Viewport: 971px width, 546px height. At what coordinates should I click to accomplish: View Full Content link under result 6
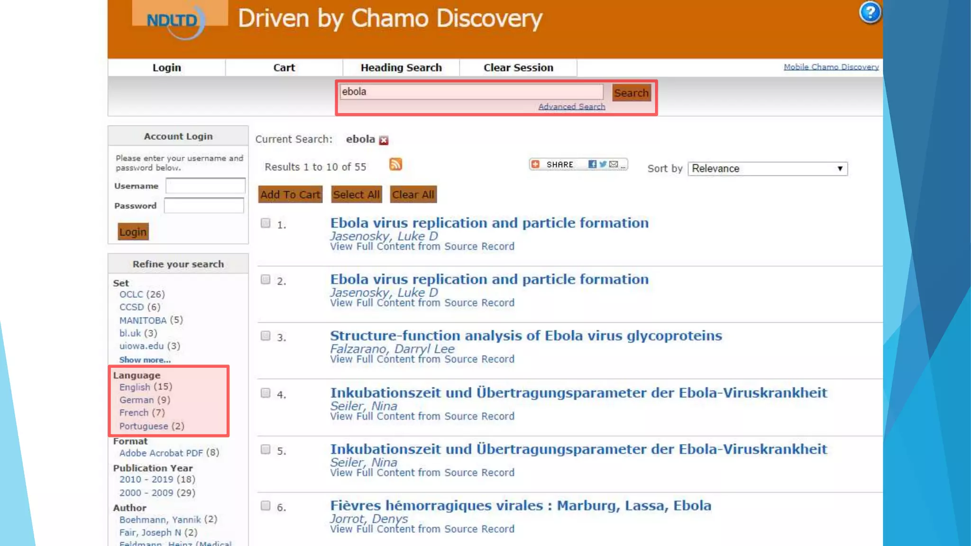(422, 529)
